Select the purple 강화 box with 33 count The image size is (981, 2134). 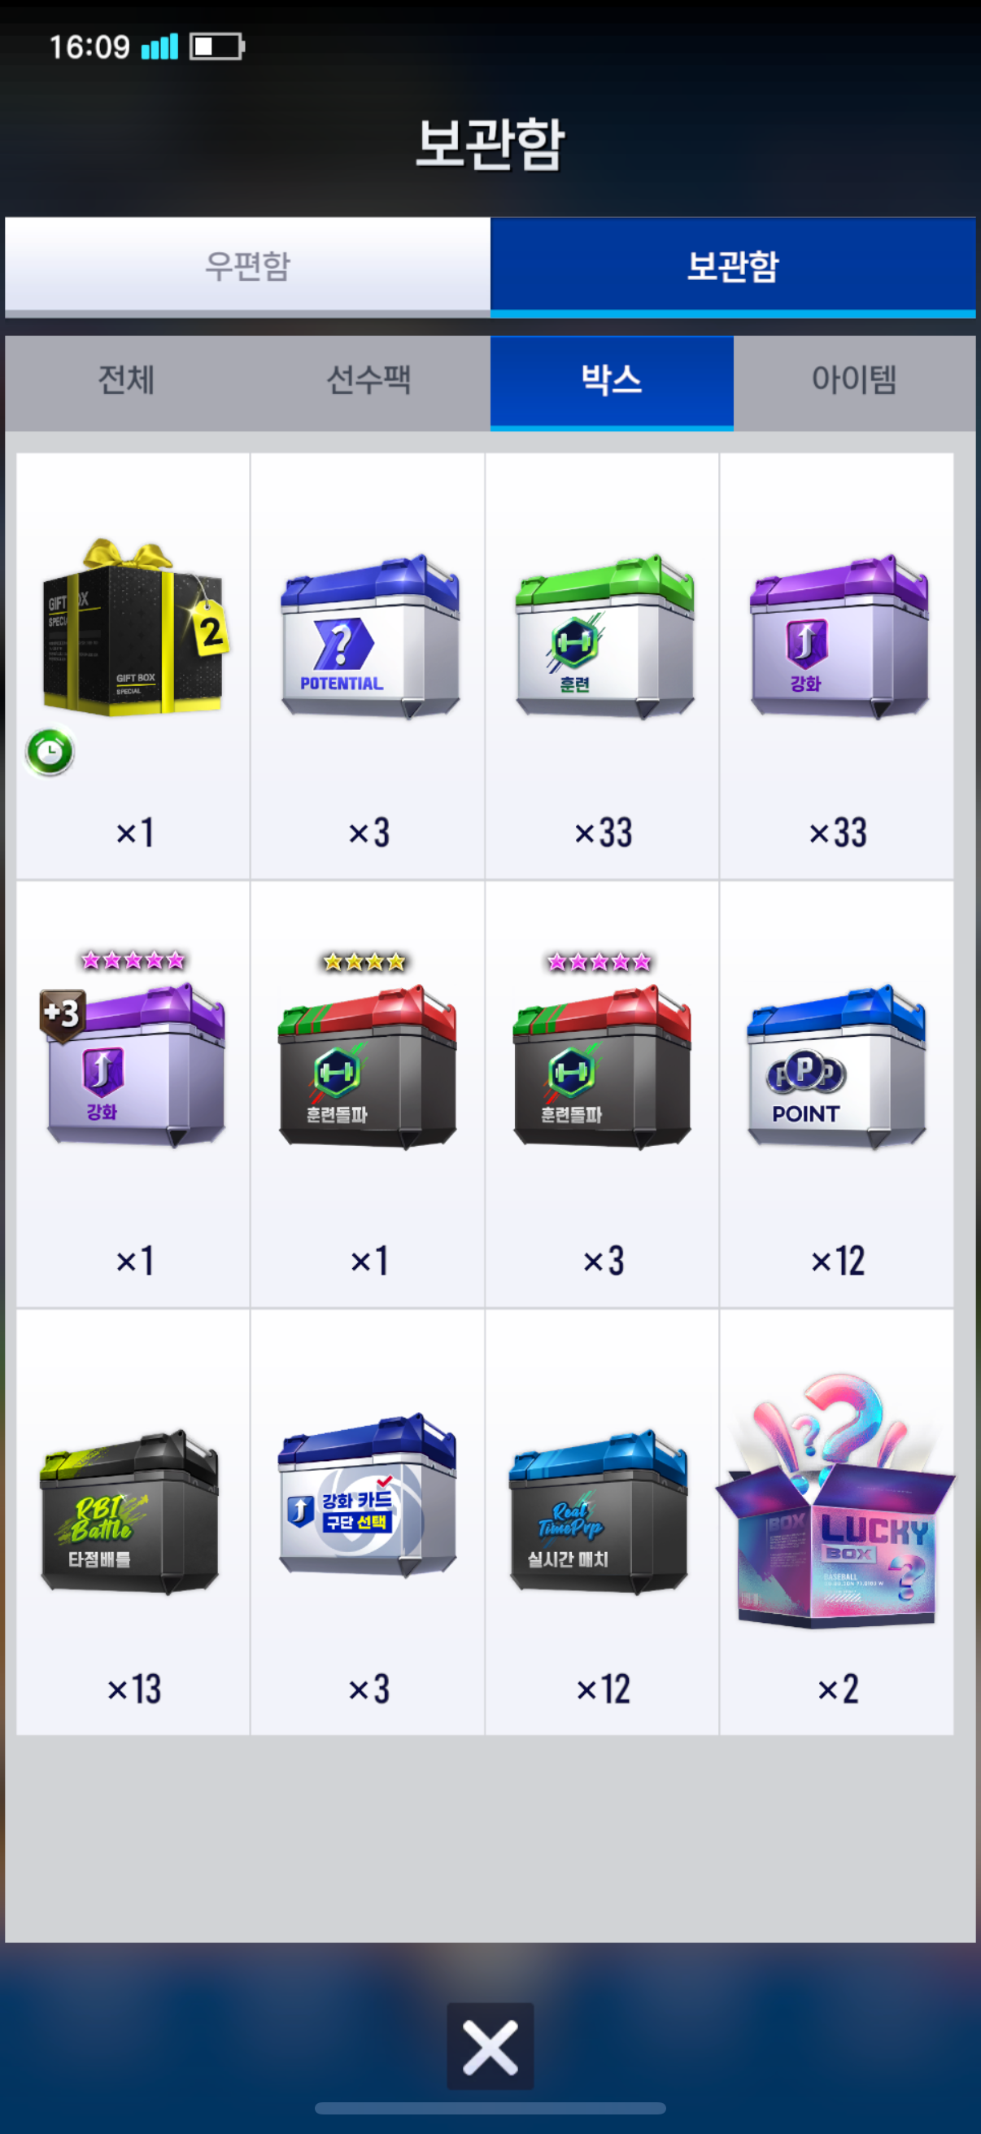837,666
